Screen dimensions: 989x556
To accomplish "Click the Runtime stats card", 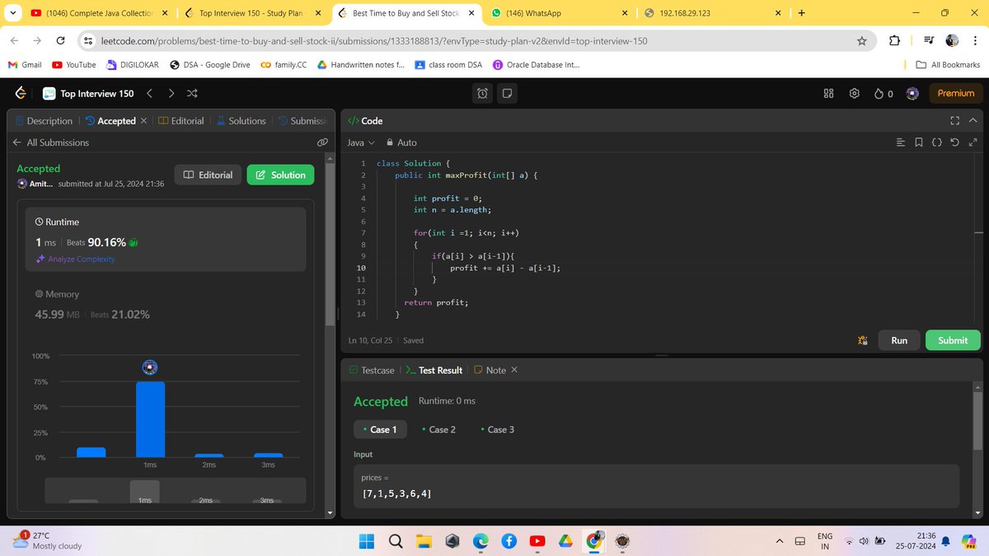I will (166, 240).
